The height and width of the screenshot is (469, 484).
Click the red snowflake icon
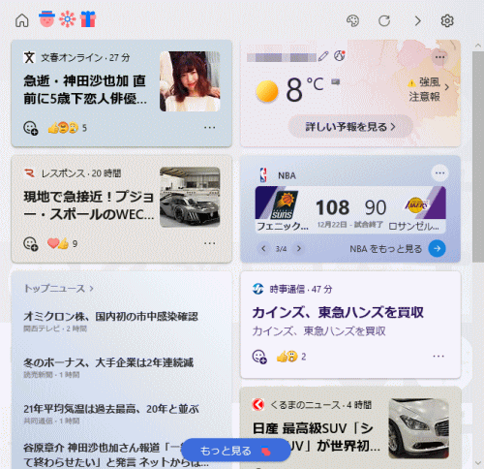68,19
